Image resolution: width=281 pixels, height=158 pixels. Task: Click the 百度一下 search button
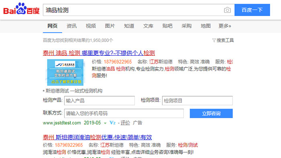tap(252, 10)
